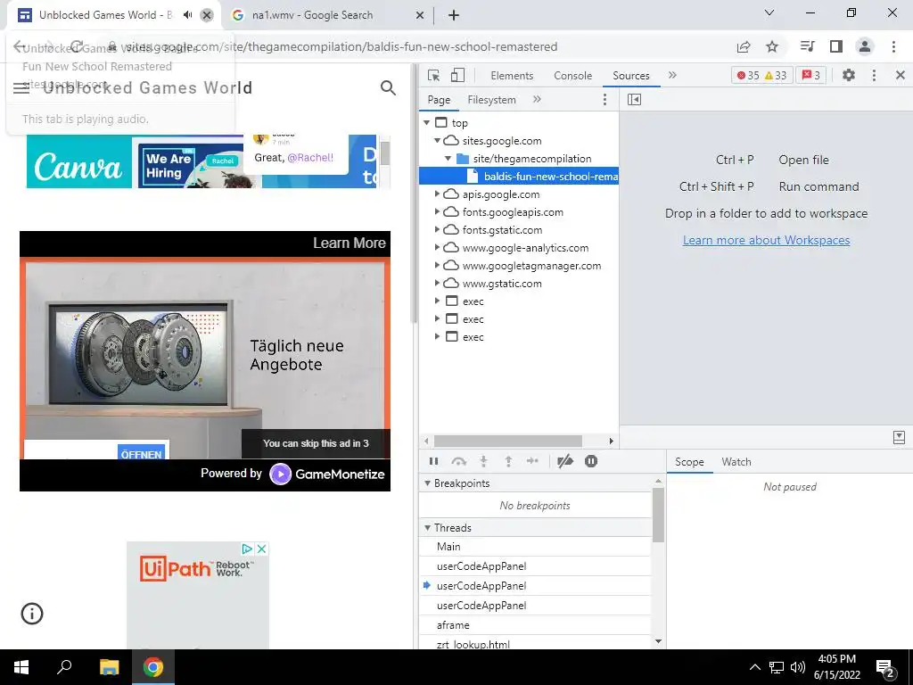
Task: Switch to the Console tab
Action: pos(573,76)
